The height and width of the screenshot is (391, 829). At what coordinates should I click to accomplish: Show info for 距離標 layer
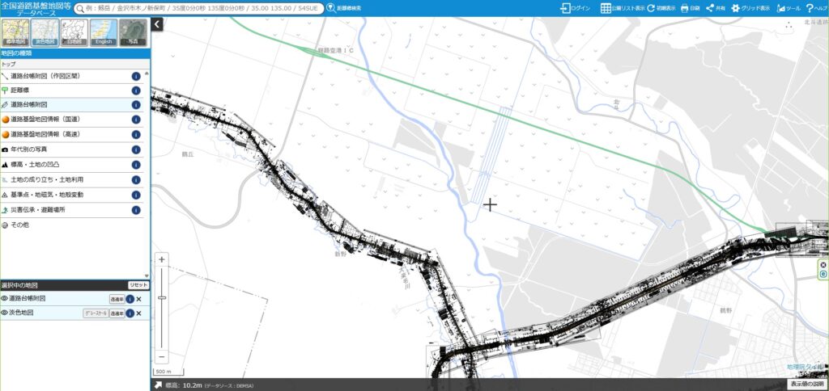[136, 90]
